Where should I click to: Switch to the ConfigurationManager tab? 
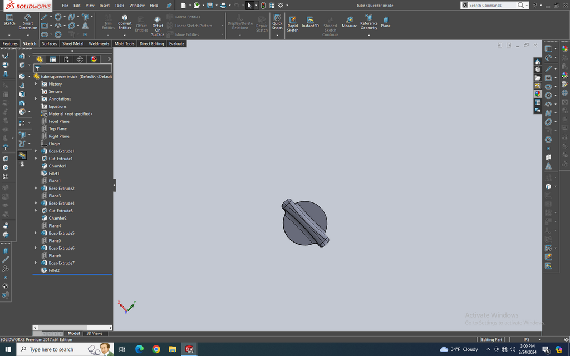pos(66,59)
